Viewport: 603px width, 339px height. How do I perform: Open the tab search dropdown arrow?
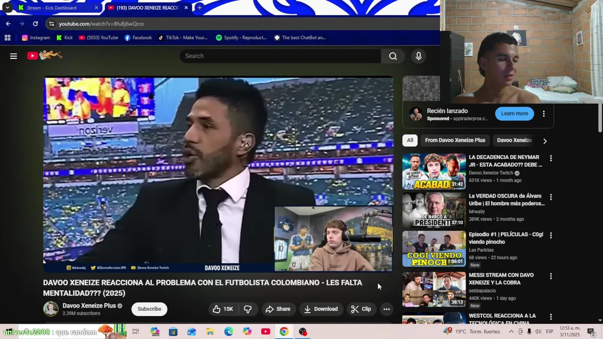pos(8,8)
